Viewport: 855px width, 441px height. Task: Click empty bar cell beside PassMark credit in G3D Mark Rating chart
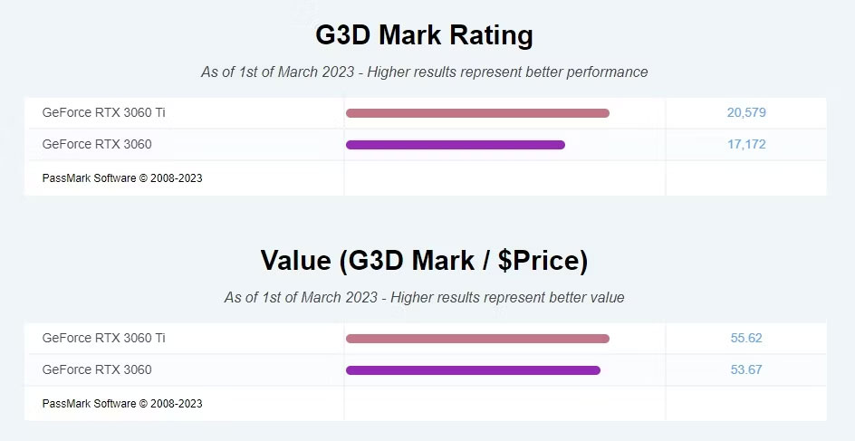click(504, 178)
